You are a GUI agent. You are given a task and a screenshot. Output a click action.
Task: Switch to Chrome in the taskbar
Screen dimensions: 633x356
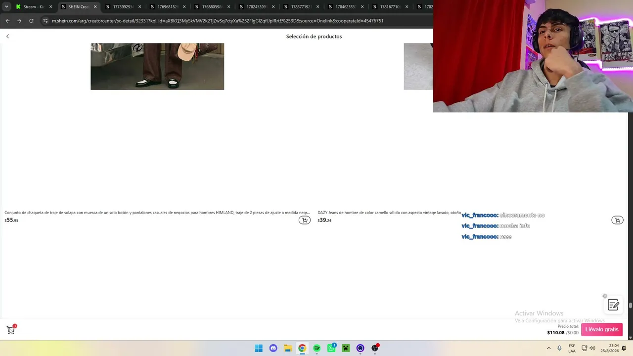(302, 348)
